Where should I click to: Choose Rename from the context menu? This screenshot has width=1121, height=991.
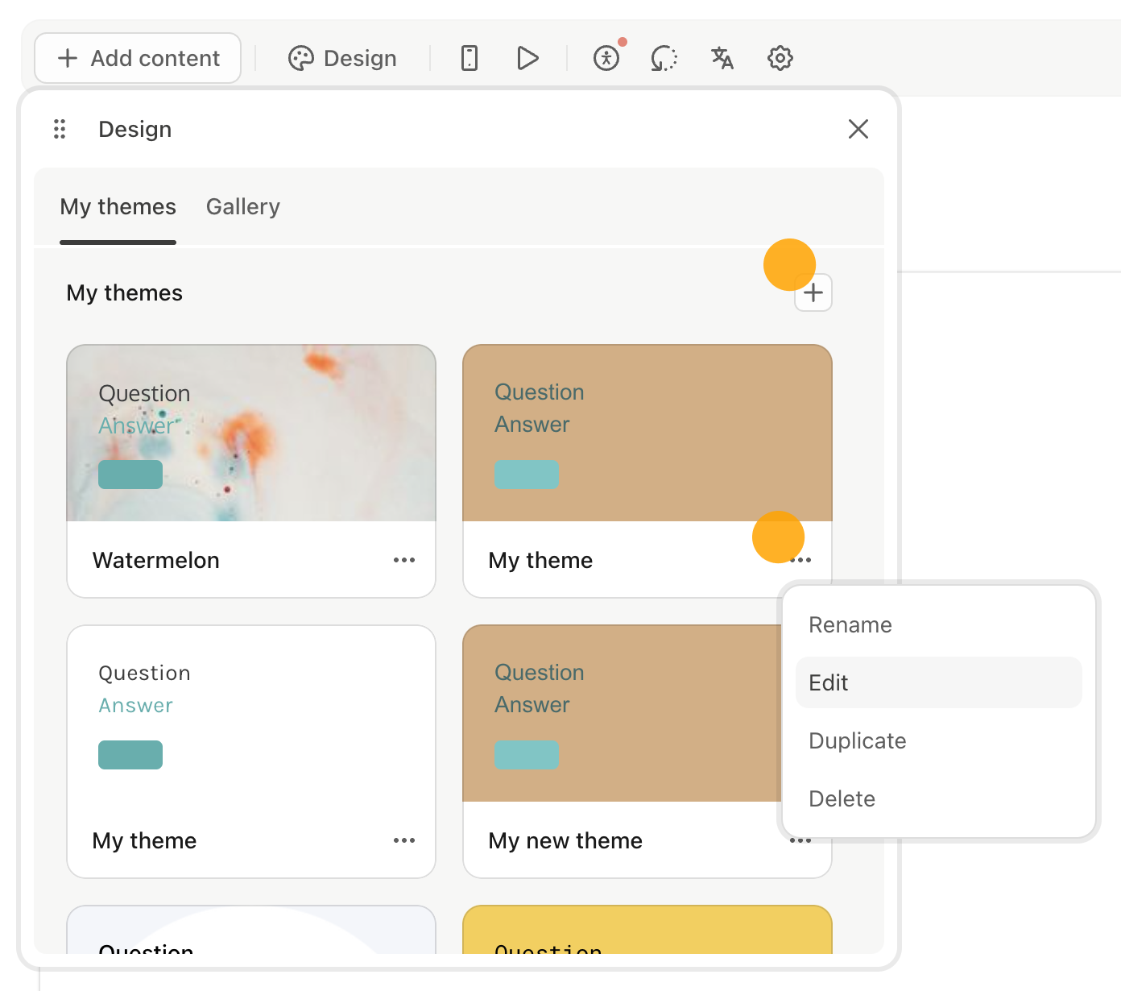tap(938, 625)
